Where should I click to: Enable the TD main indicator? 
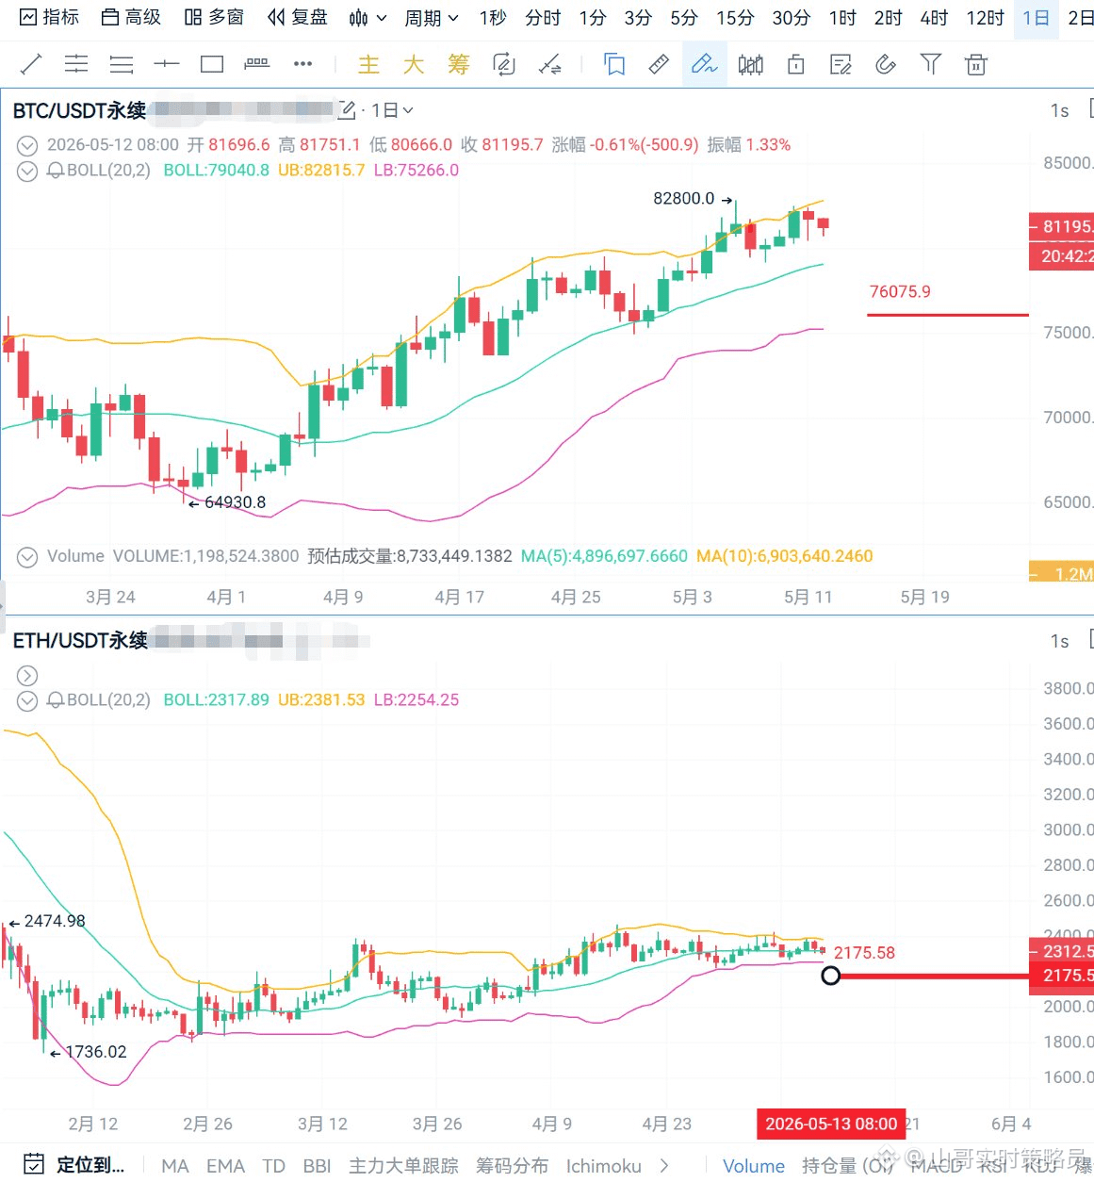point(273,1166)
